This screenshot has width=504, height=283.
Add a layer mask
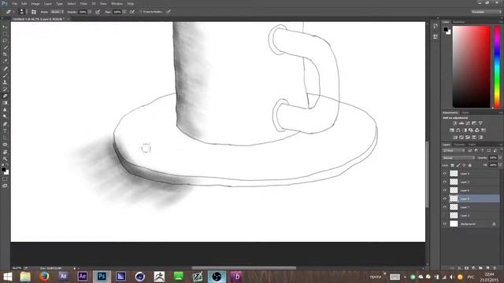pyautogui.click(x=466, y=268)
